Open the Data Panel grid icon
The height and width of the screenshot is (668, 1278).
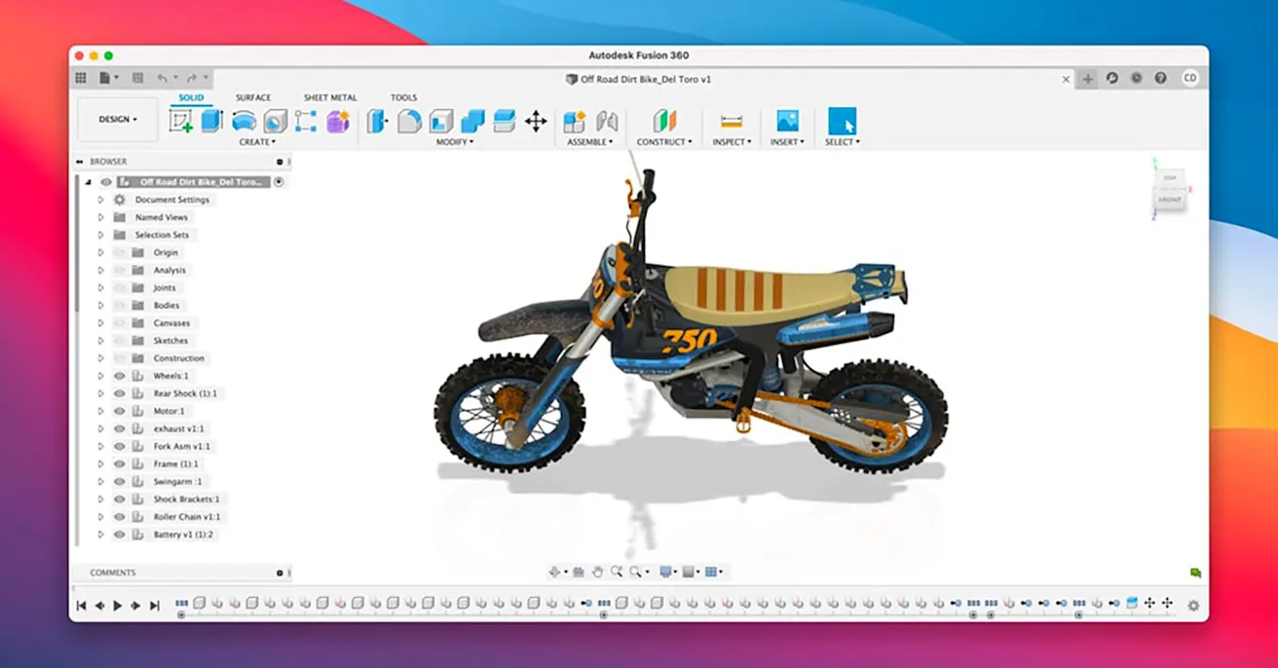point(81,78)
